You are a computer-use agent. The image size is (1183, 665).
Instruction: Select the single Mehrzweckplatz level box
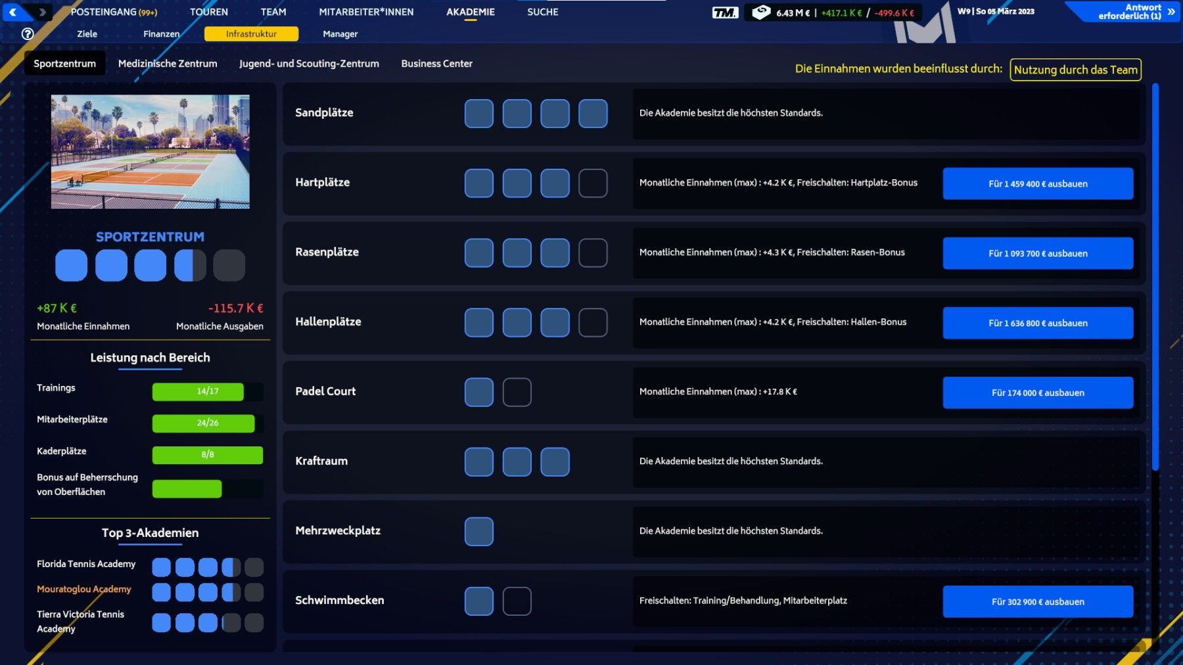[478, 532]
